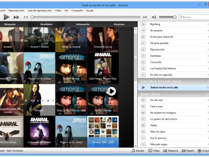Mute audio with the speaker icon

[x=154, y=17]
